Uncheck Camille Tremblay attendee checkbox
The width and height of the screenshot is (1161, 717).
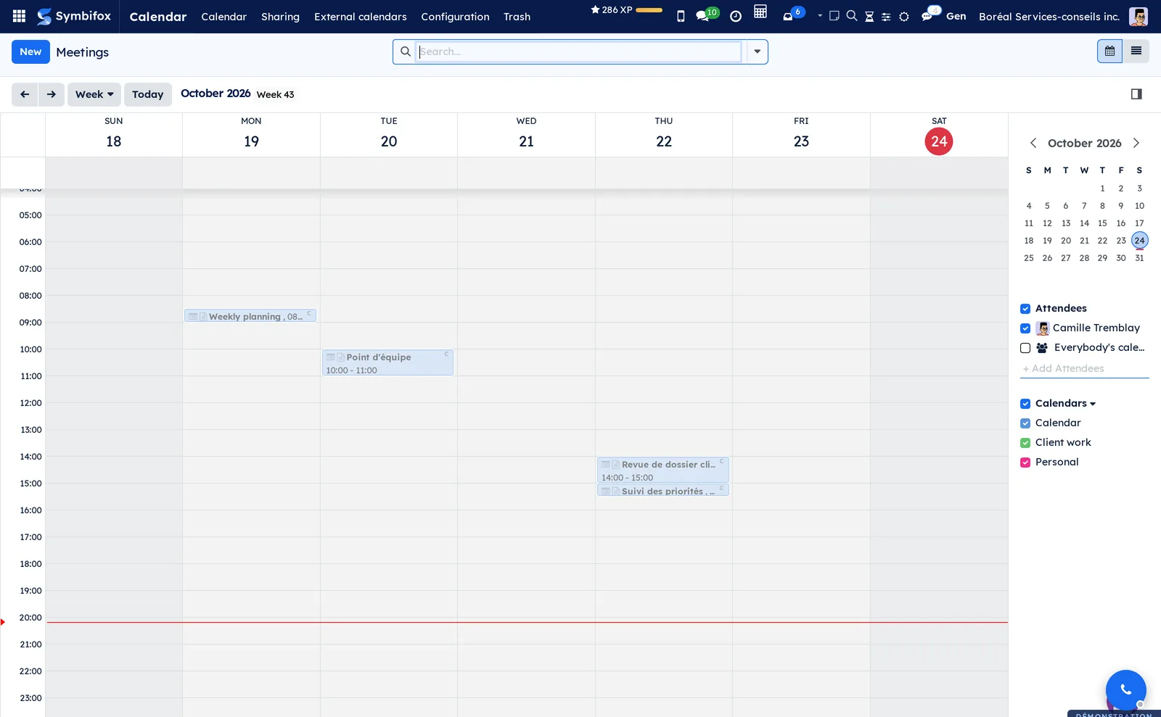pos(1025,328)
